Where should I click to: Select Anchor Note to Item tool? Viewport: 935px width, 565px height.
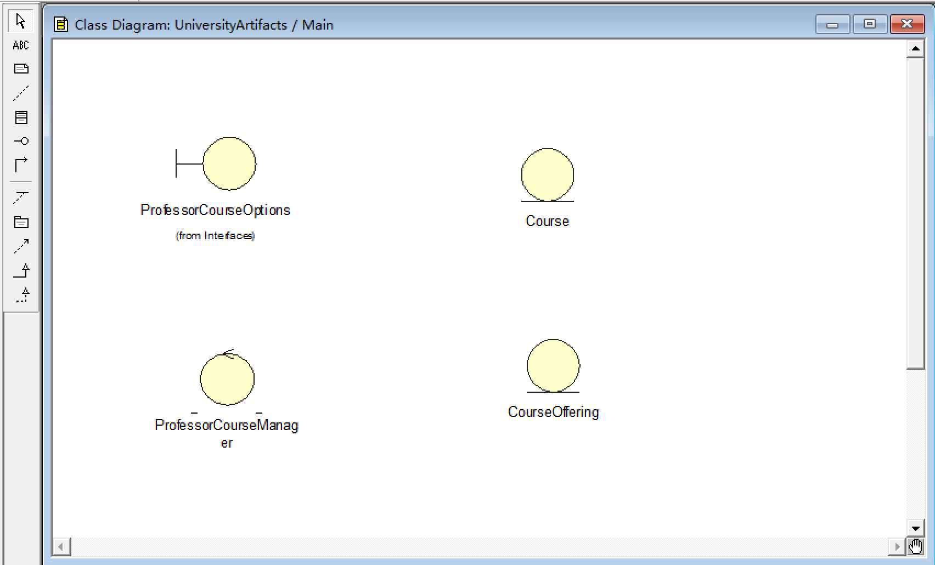21,93
